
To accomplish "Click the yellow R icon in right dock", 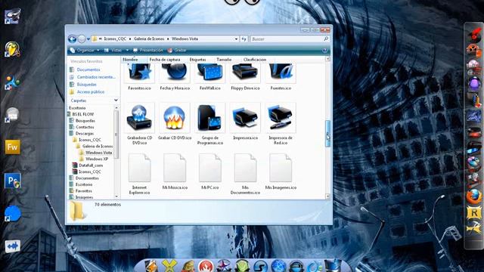I will [474, 213].
